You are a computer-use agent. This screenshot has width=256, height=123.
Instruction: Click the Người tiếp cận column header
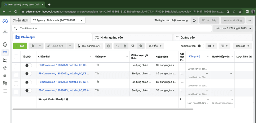[x=220, y=57]
